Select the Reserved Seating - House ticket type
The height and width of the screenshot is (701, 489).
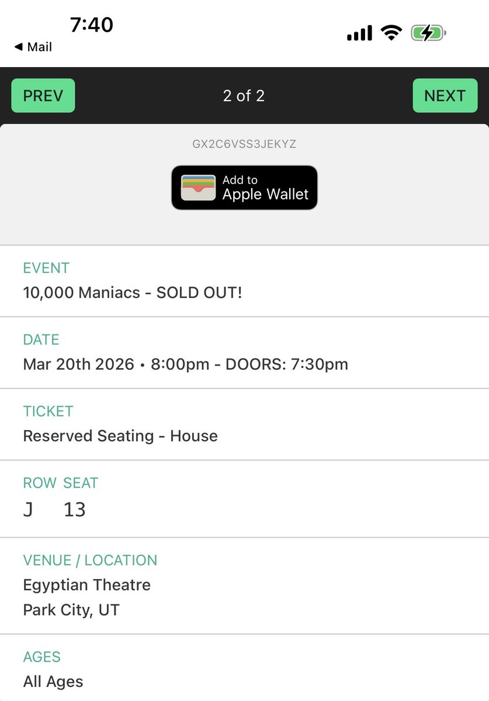click(120, 436)
